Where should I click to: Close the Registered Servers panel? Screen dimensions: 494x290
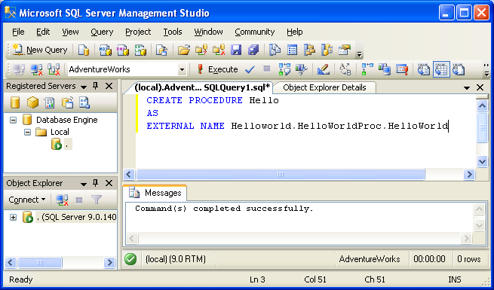pos(109,86)
